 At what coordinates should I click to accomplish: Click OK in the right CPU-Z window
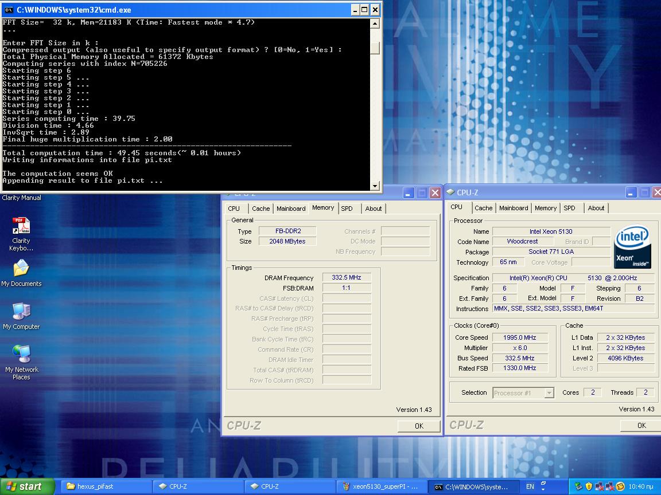click(x=641, y=426)
